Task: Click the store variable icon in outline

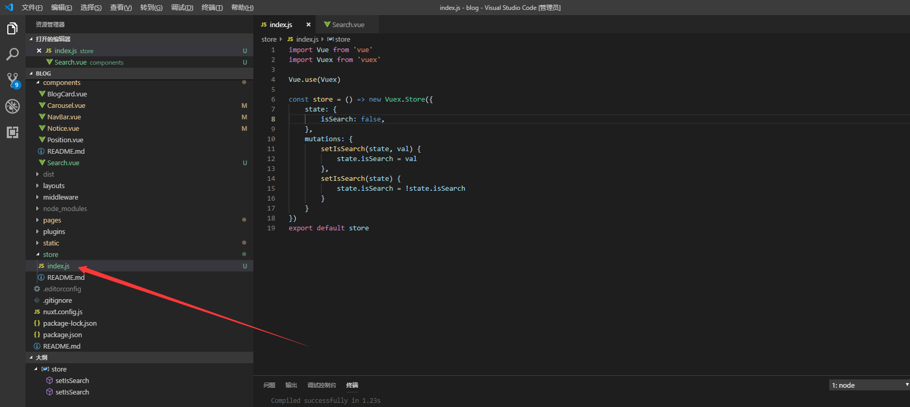Action: coord(45,369)
